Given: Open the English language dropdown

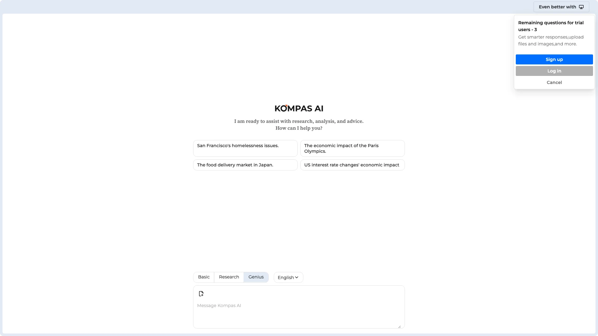Looking at the screenshot, I should pyautogui.click(x=288, y=277).
